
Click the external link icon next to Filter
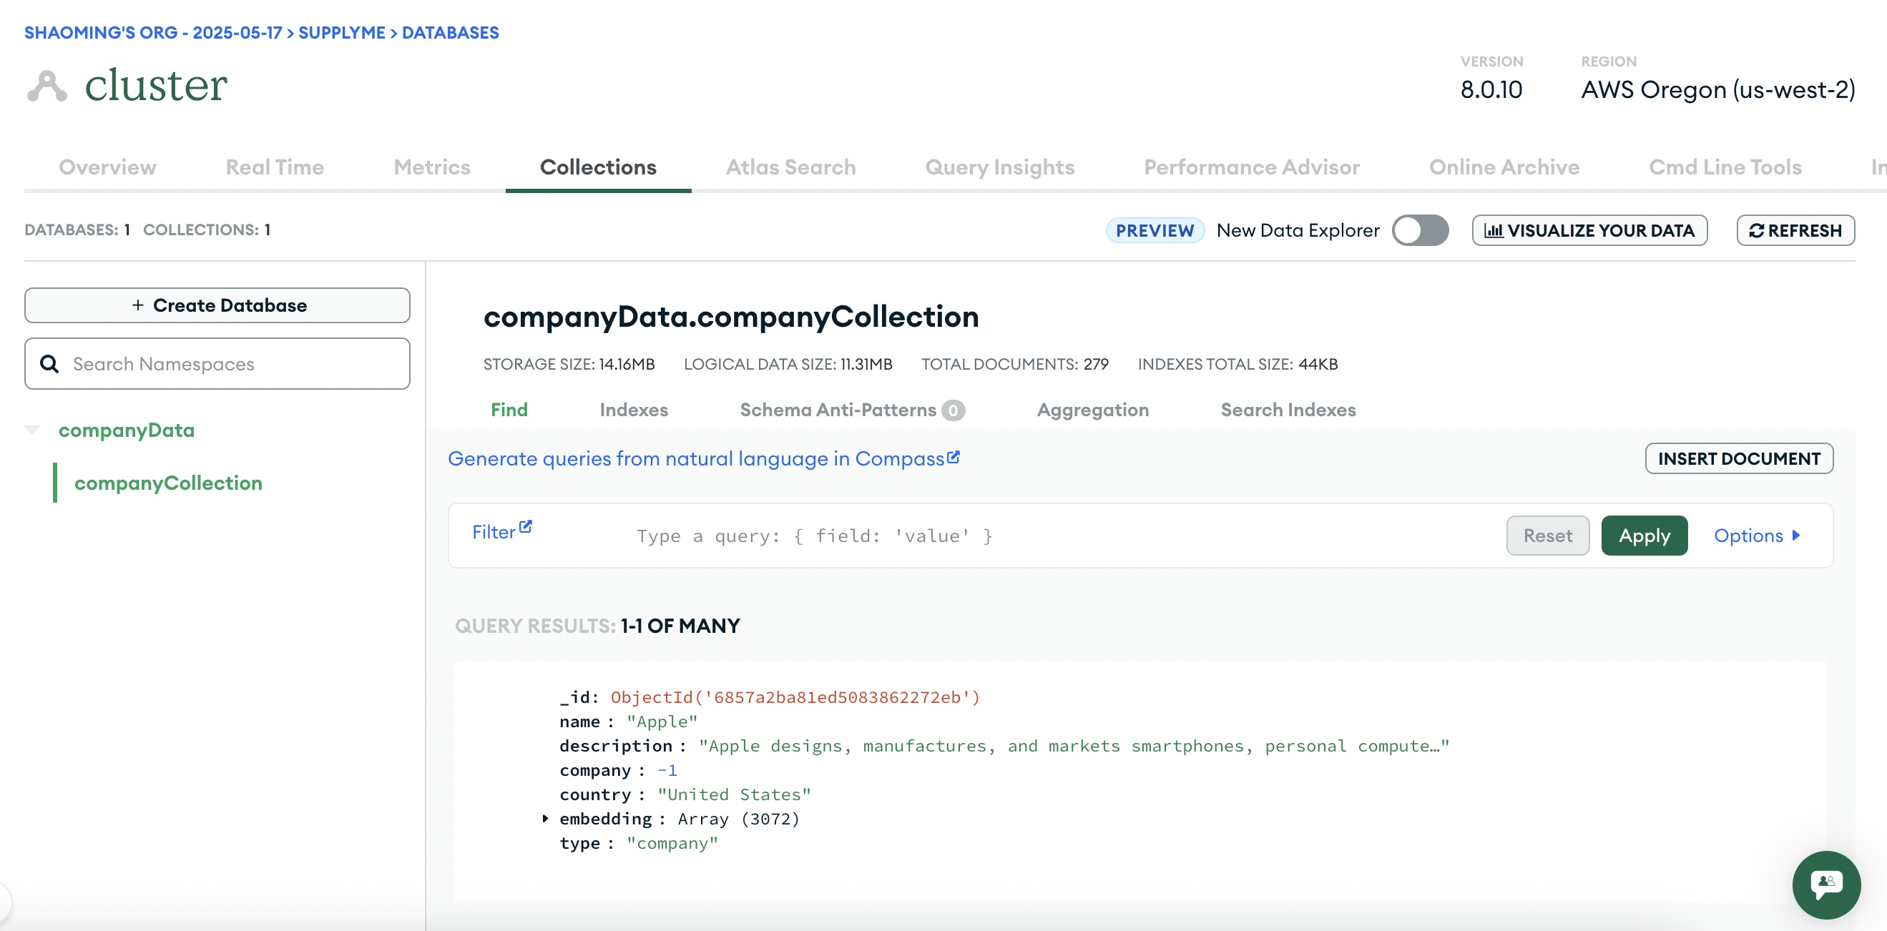[525, 527]
